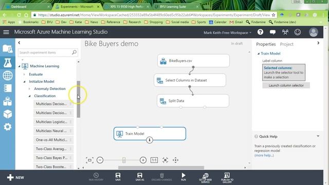The image size is (329, 185).
Task: Open the Trained Models cube sidebar icon
Action: coord(8,114)
